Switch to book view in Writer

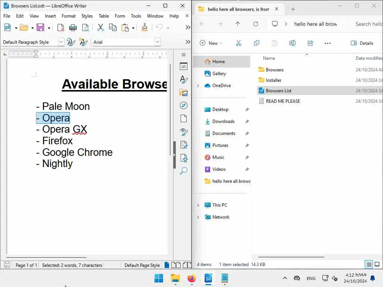coord(187,265)
